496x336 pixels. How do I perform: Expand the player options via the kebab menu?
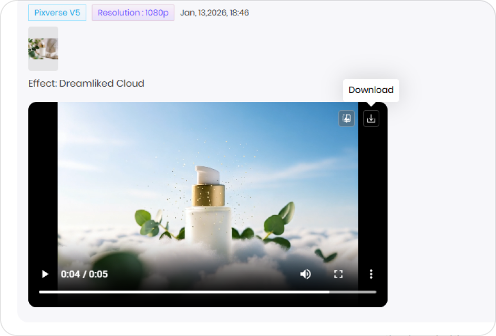(x=371, y=274)
